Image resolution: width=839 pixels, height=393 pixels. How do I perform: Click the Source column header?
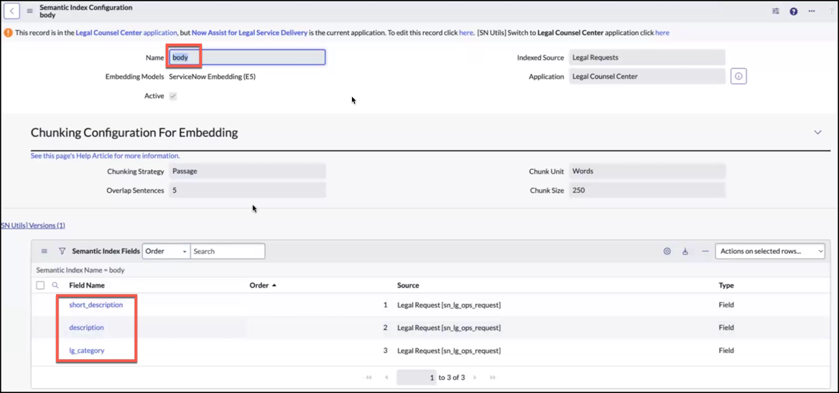pos(408,285)
